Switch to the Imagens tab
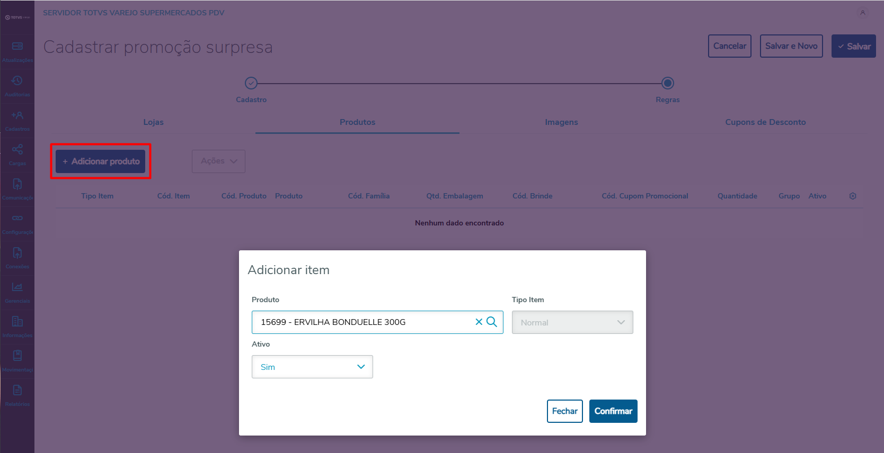884x453 pixels. [x=561, y=122]
